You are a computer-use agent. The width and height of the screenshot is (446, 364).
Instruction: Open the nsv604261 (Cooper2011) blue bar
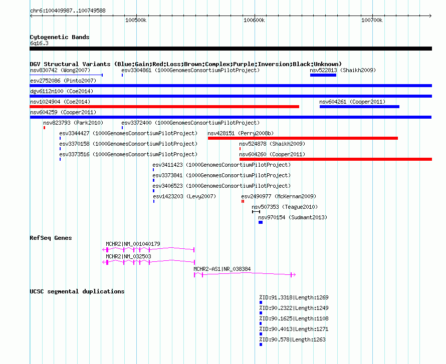(359, 107)
